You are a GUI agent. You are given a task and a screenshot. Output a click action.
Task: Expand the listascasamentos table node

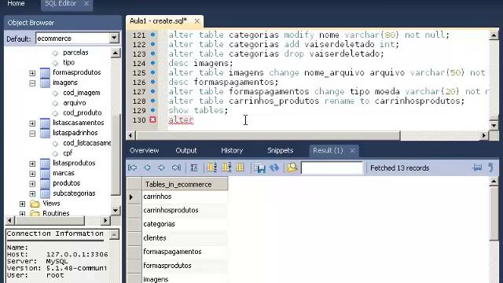(32, 123)
